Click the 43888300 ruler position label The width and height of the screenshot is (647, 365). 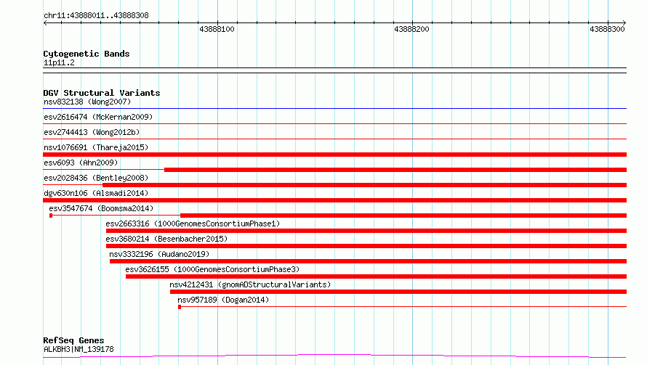click(x=607, y=29)
